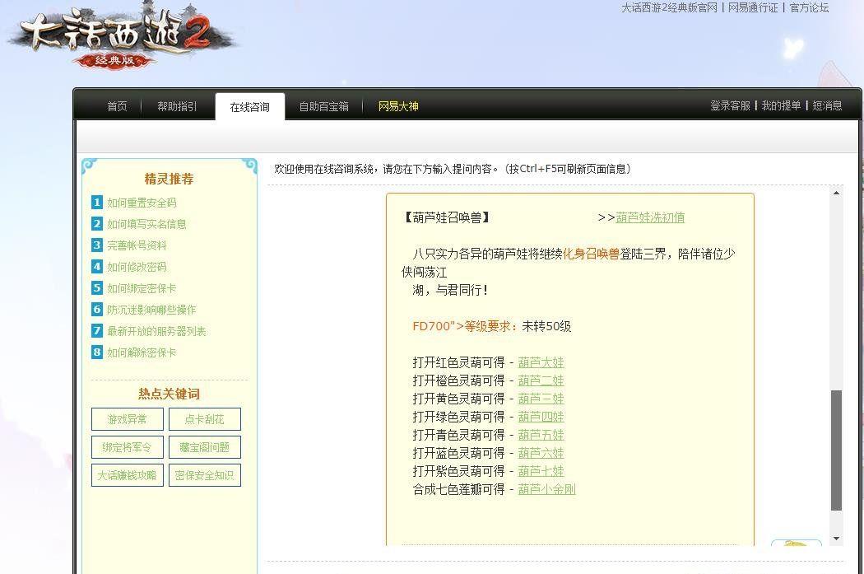864x574 pixels.
Task: Open the 葫芦三娃 link
Action: coord(541,399)
